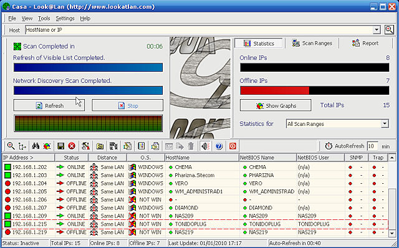
Task: Click the AutoRefresh minutes field showing 10
Action: (x=372, y=146)
